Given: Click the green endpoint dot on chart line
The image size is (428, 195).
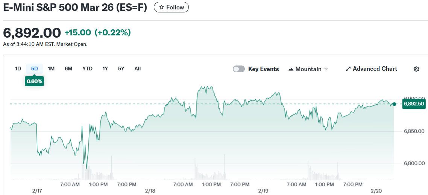Looking at the screenshot, I should 394,104.
